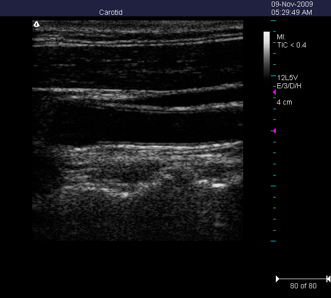
Task: Click the 05:29:49 AM timestamp
Action: [292, 12]
